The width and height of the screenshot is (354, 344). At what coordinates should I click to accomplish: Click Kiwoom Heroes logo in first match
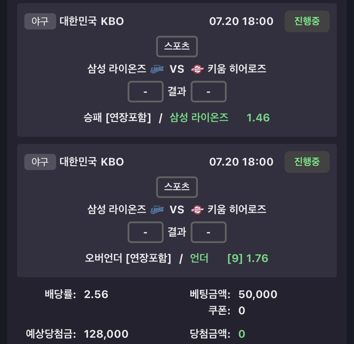point(197,69)
